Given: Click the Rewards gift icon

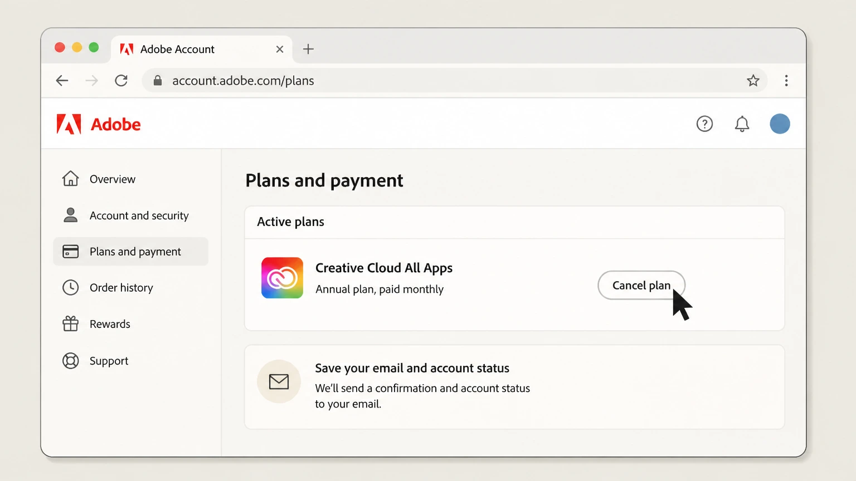Looking at the screenshot, I should point(71,323).
